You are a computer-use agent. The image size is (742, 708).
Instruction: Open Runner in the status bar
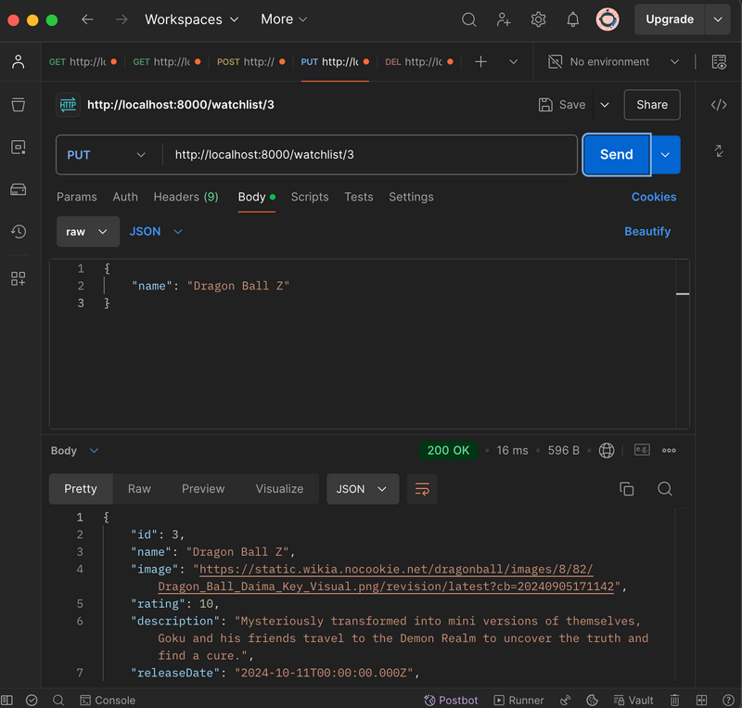click(519, 700)
